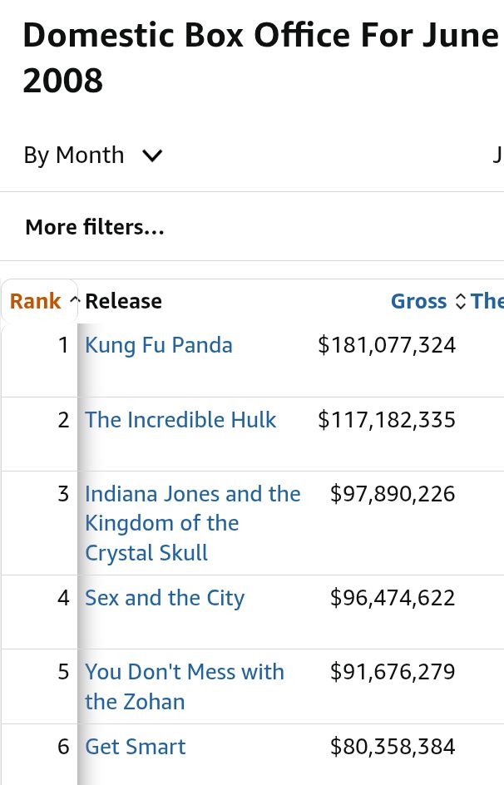Viewport: 504px width, 785px height.
Task: Expand More filters section
Action: 95,227
